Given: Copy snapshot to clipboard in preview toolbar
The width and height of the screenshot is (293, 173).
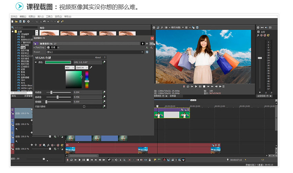Looking at the screenshot, I should click(x=193, y=28).
